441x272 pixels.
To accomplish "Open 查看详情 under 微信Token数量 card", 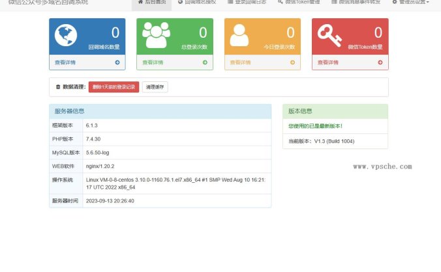I will [328, 62].
